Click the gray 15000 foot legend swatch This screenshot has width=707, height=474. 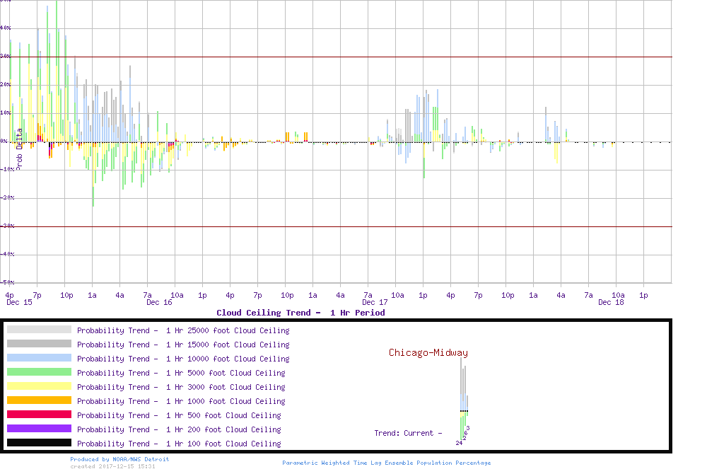(x=39, y=344)
